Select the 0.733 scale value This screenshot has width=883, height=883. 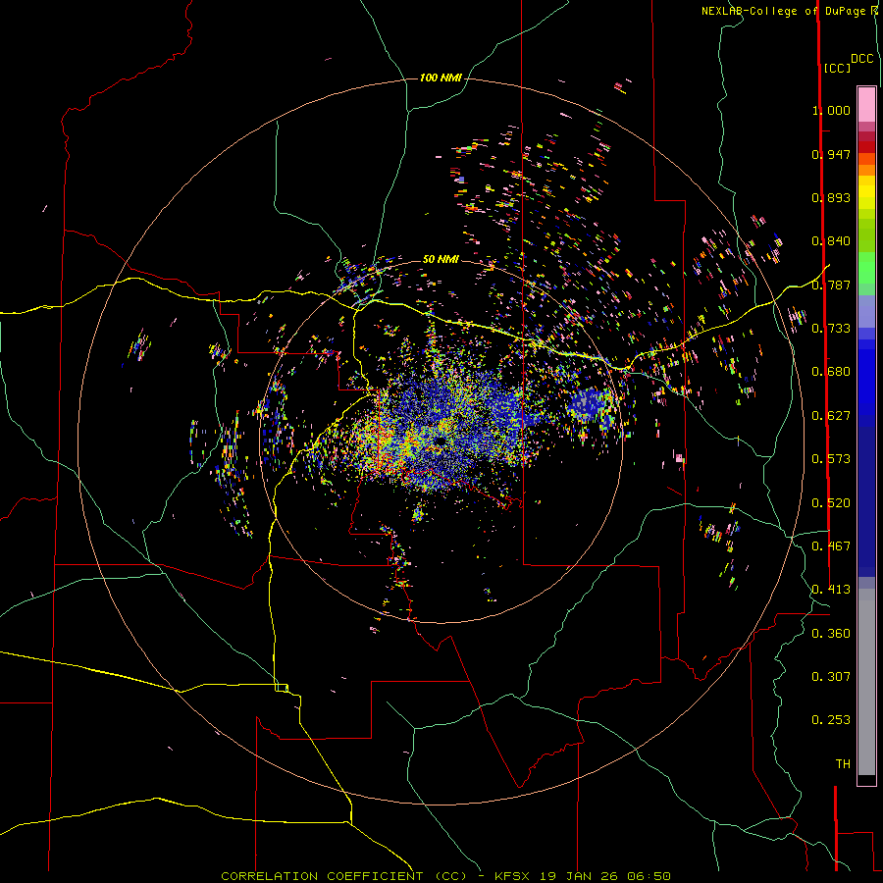[831, 329]
